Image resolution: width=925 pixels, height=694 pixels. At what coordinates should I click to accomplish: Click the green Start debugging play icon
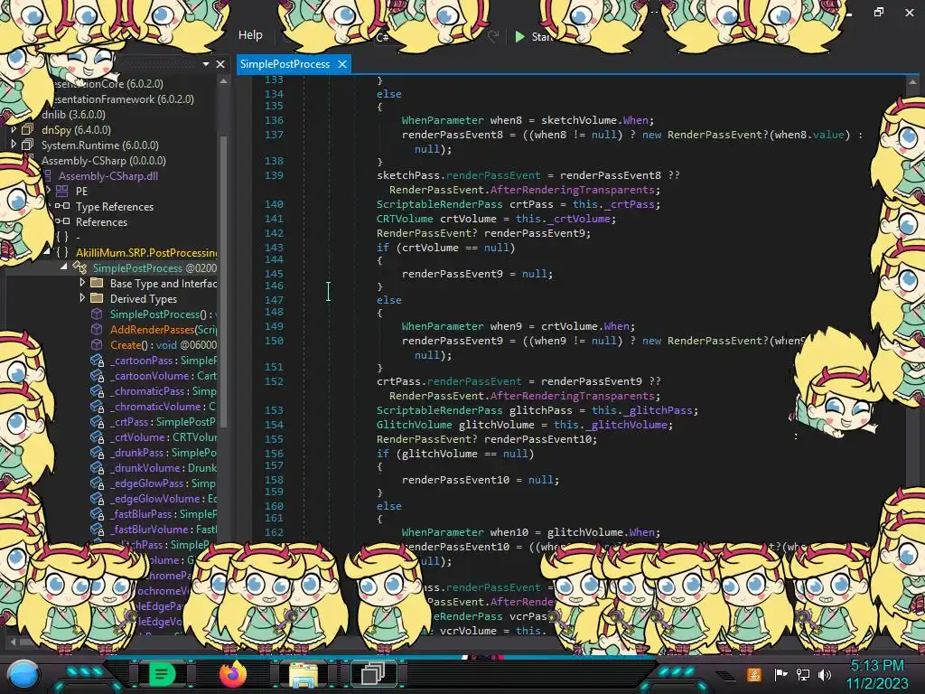(x=519, y=36)
